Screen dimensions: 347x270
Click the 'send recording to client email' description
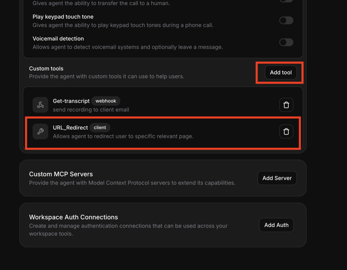[91, 109]
